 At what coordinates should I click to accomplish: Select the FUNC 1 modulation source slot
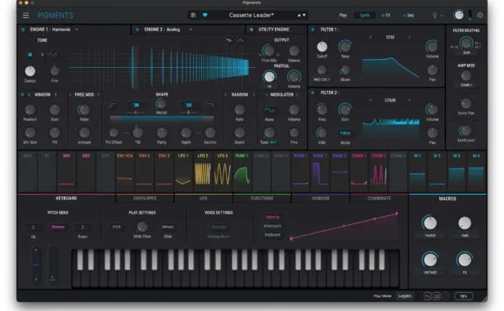(242, 171)
